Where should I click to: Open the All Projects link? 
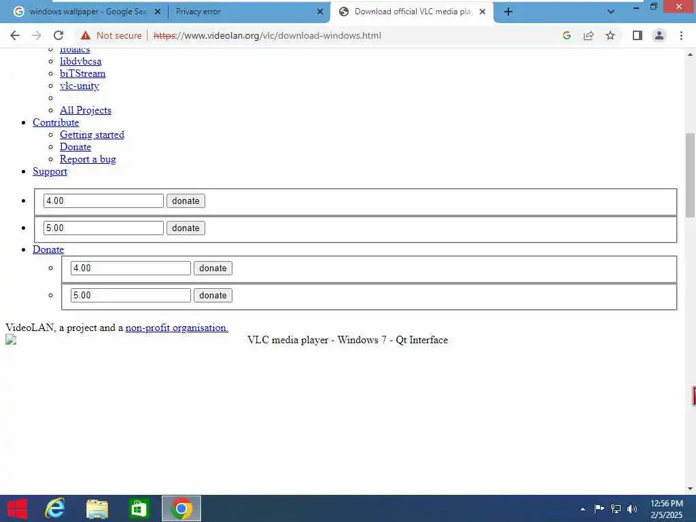tap(86, 110)
